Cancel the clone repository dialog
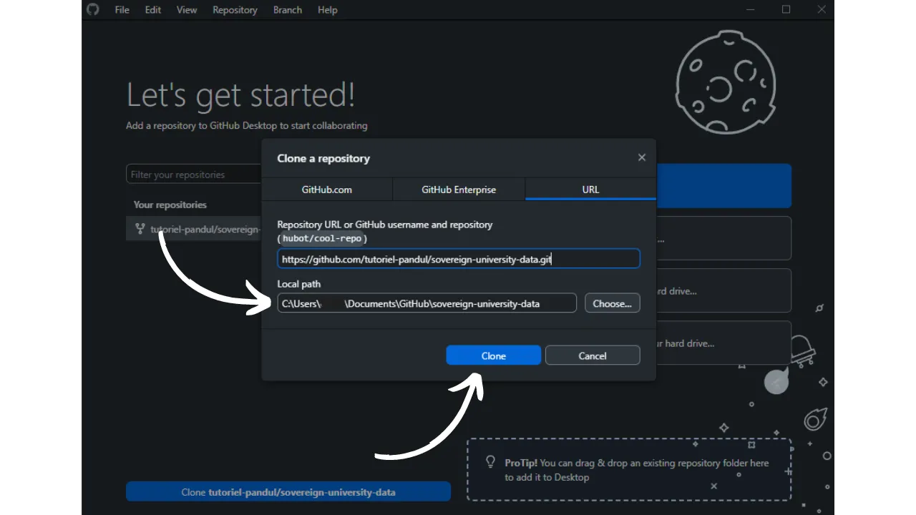This screenshot has width=916, height=515. pos(593,355)
